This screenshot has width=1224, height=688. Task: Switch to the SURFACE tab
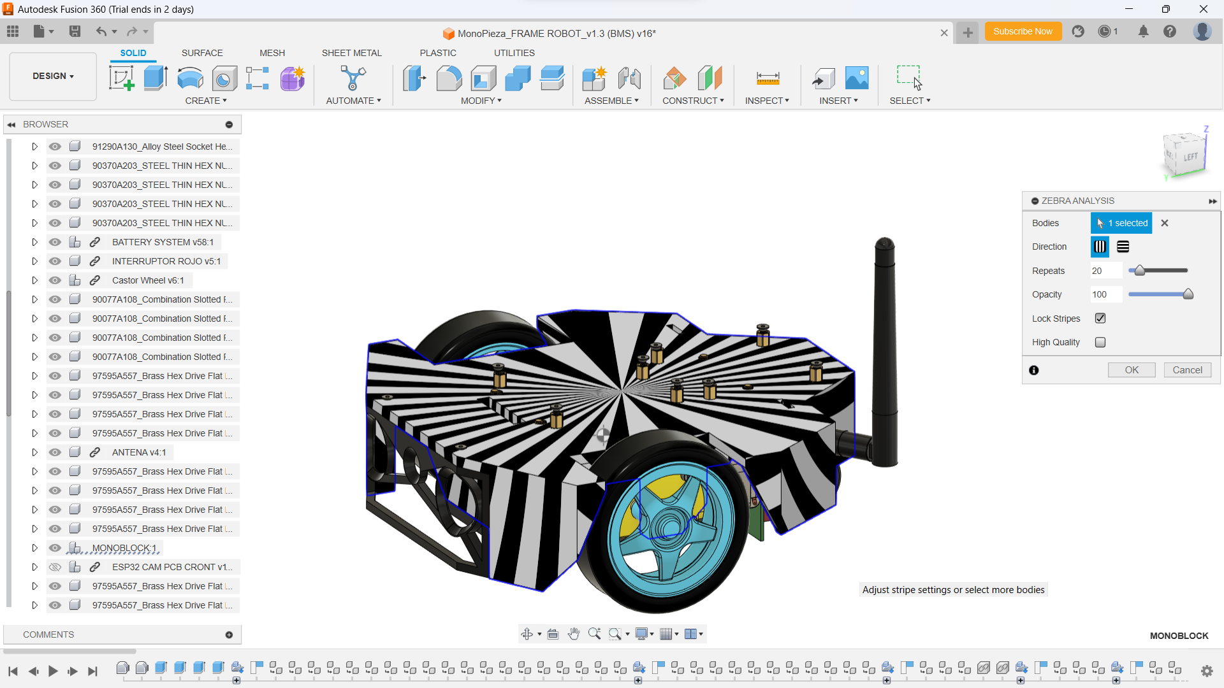coord(201,52)
